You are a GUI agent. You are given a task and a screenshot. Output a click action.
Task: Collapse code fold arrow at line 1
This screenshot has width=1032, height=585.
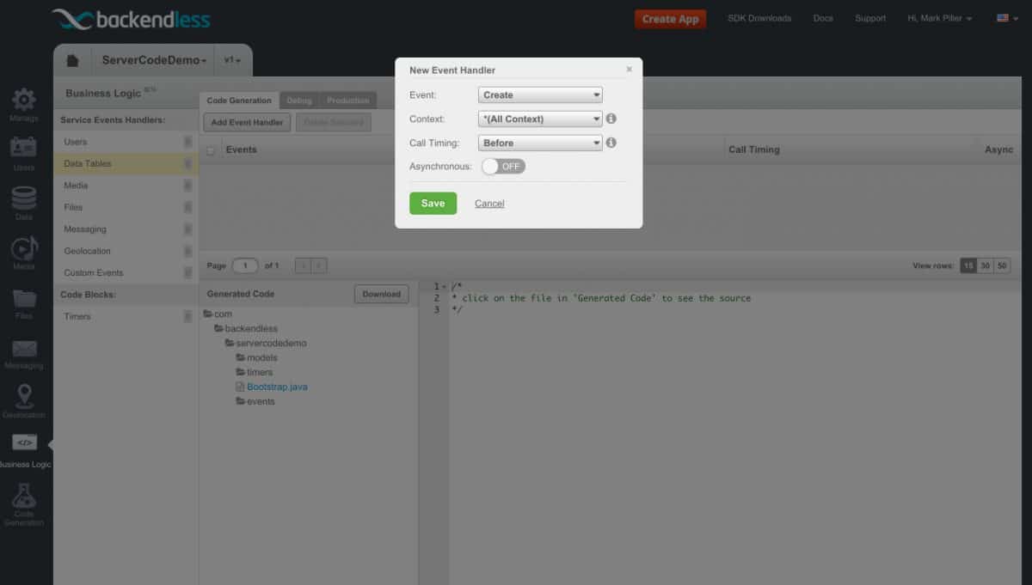pyautogui.click(x=445, y=287)
